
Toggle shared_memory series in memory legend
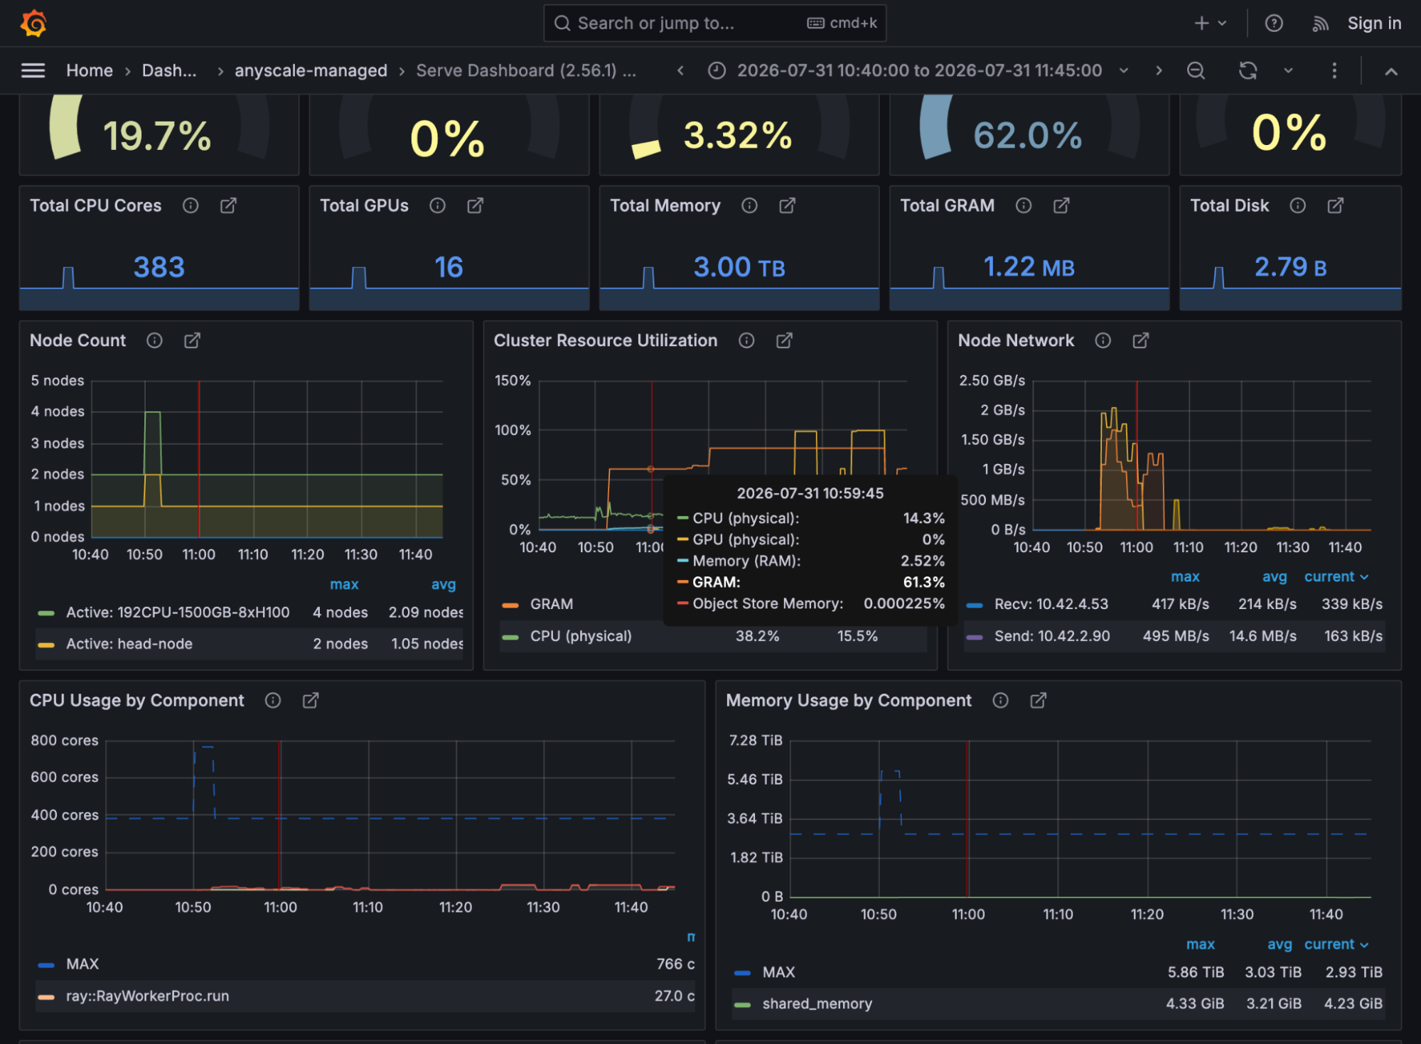[x=817, y=1003]
